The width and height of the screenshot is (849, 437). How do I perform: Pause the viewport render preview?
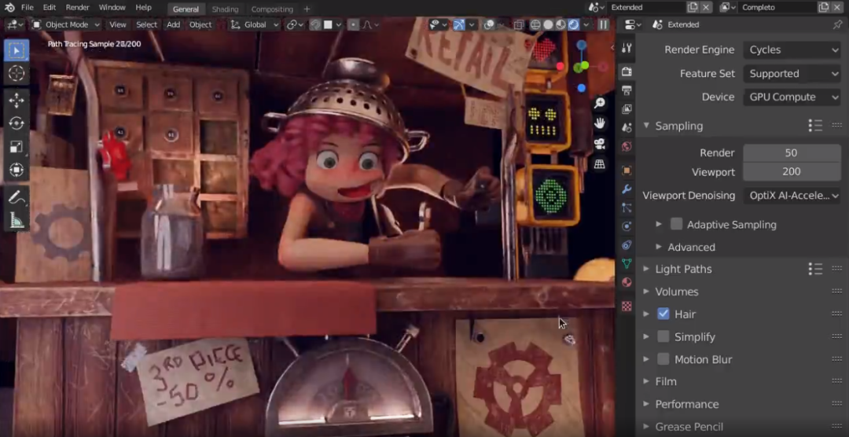(x=603, y=24)
